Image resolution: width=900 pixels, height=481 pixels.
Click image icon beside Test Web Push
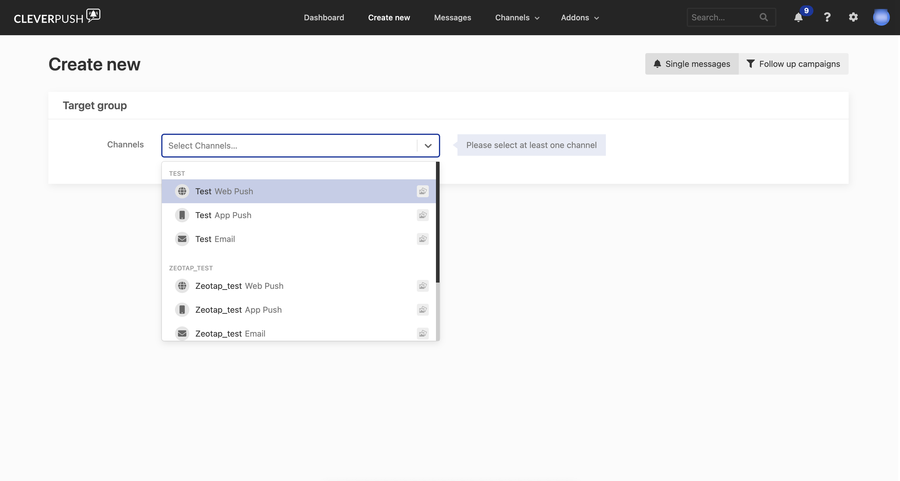click(423, 191)
